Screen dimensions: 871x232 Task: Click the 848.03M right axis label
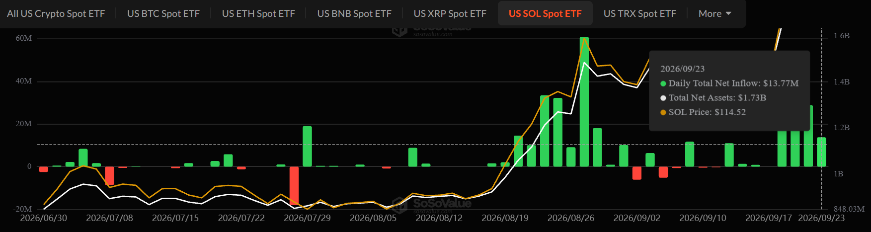(849, 209)
